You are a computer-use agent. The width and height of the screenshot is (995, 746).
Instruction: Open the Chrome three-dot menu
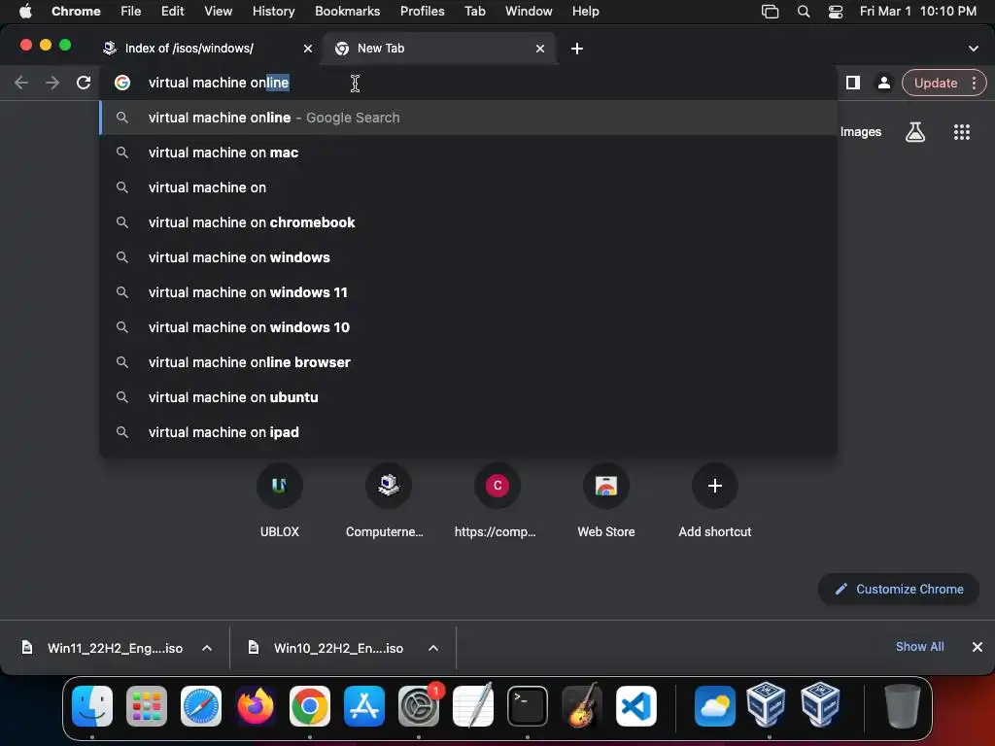(974, 84)
